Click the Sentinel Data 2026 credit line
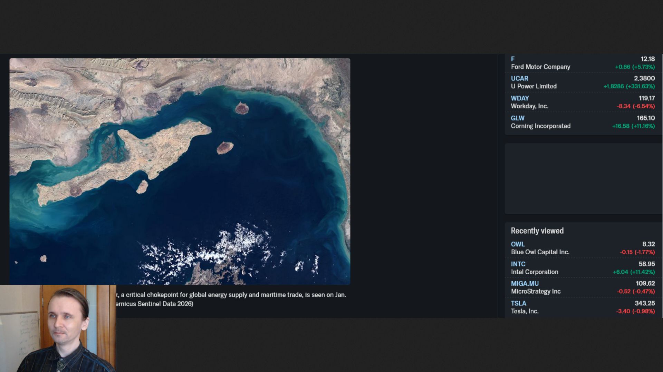 tap(155, 304)
